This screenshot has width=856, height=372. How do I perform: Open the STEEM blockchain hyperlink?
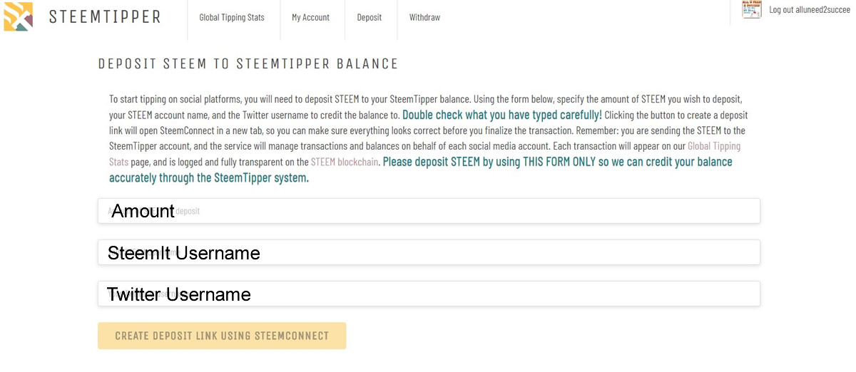click(x=345, y=162)
